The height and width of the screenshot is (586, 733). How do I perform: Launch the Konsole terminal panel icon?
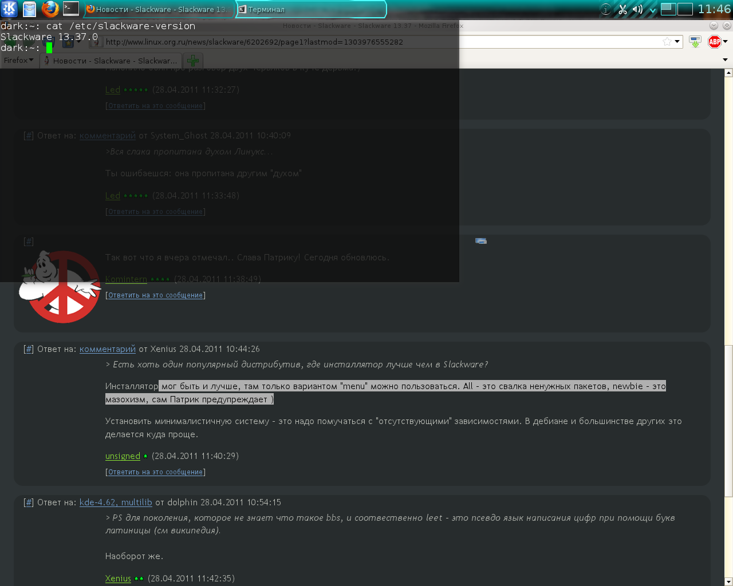tap(71, 8)
